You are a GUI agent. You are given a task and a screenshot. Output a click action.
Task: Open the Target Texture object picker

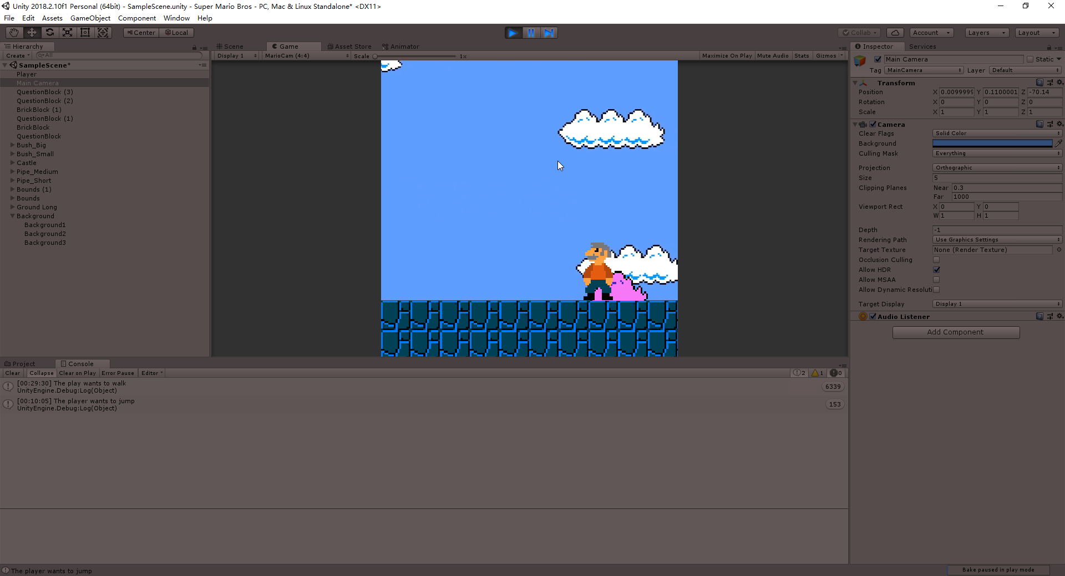coord(1059,250)
